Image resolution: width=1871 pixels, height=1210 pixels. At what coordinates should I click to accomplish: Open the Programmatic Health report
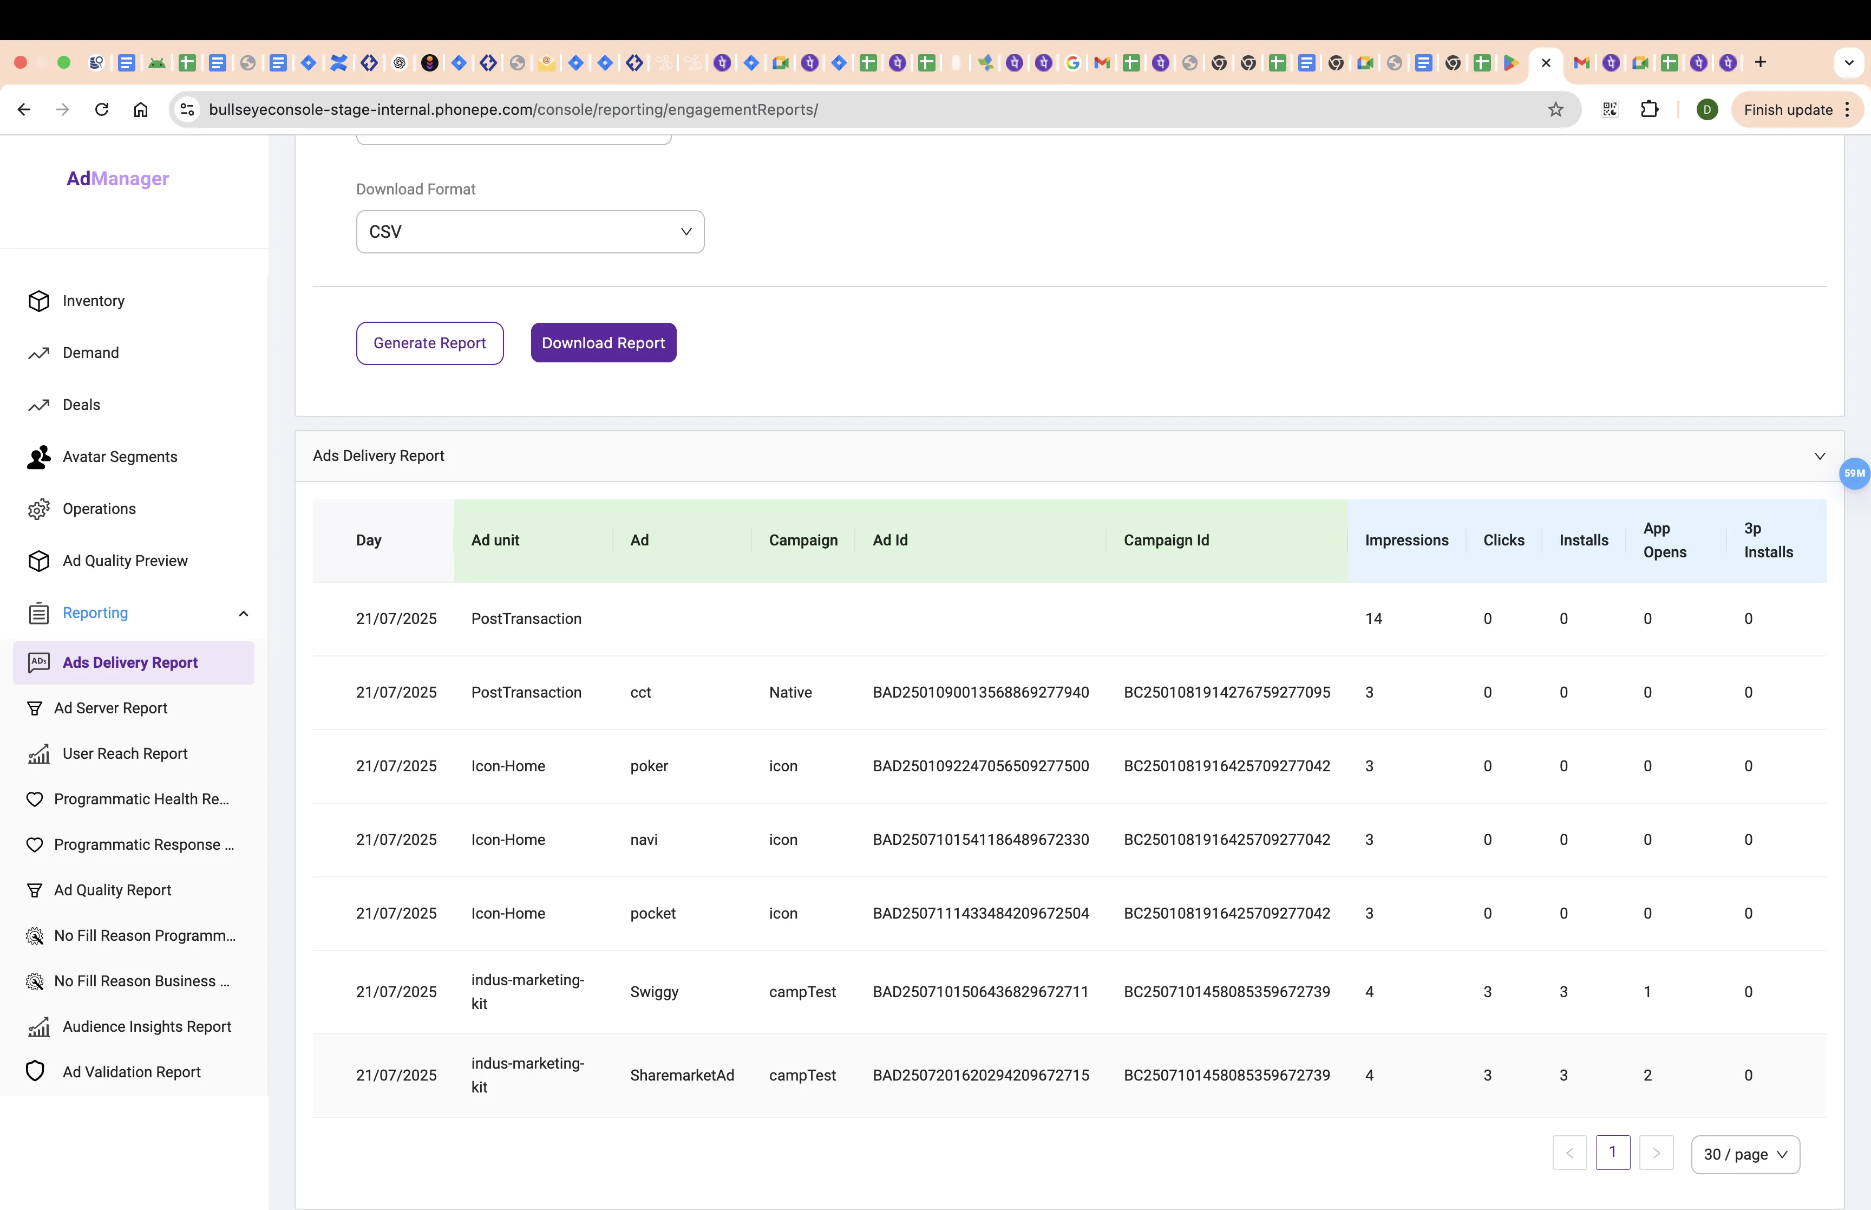tap(141, 799)
